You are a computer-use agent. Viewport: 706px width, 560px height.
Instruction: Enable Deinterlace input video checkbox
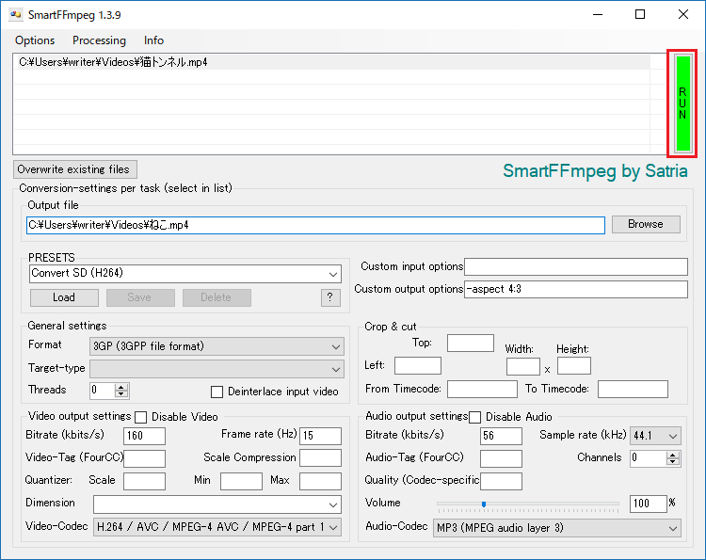click(x=217, y=392)
